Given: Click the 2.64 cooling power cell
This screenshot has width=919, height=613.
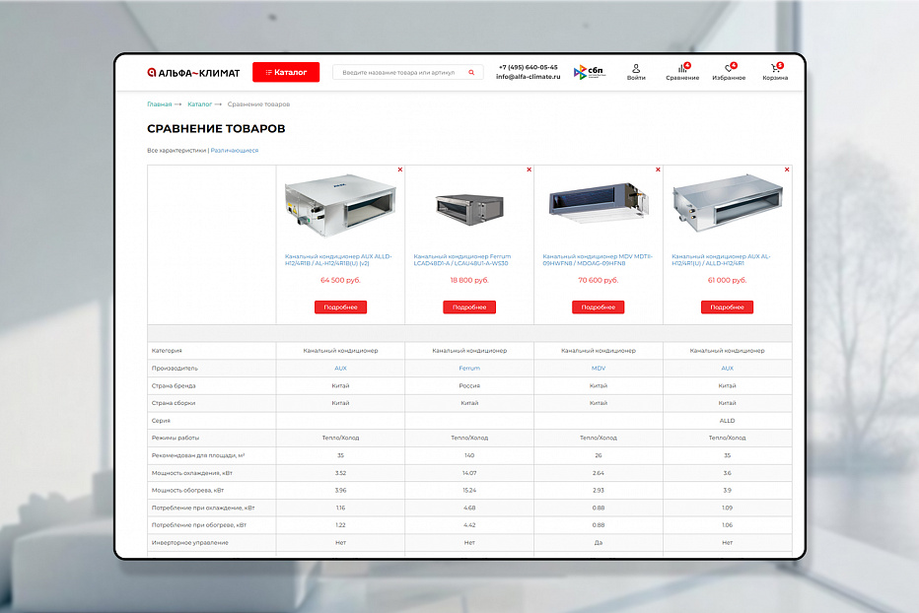Looking at the screenshot, I should click(x=599, y=473).
